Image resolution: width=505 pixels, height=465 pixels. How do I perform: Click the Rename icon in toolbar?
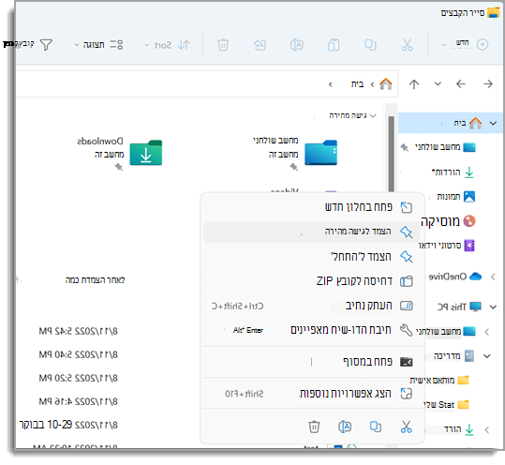point(297,45)
